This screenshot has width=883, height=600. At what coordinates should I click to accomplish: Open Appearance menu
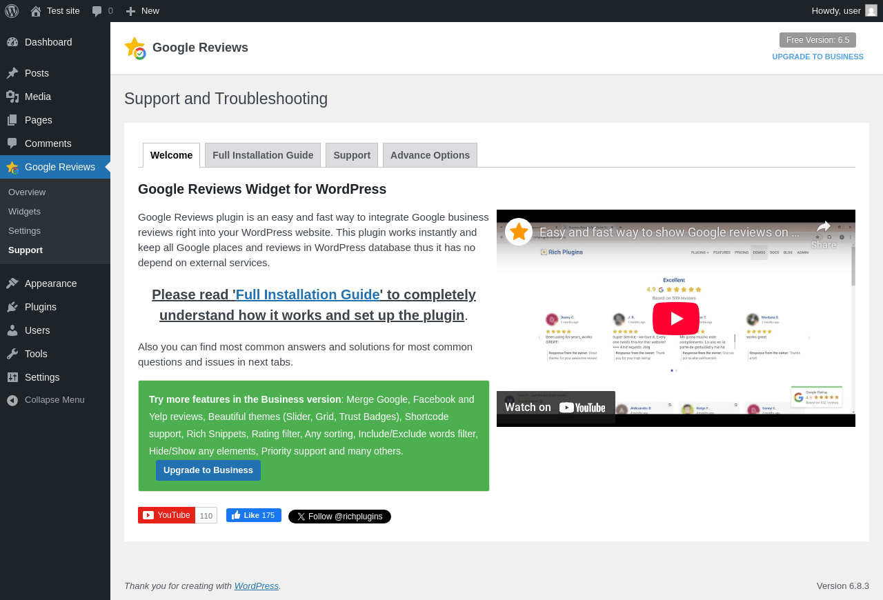(55, 283)
